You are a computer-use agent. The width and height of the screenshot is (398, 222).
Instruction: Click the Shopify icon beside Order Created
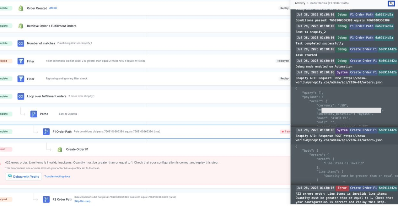click(x=21, y=8)
